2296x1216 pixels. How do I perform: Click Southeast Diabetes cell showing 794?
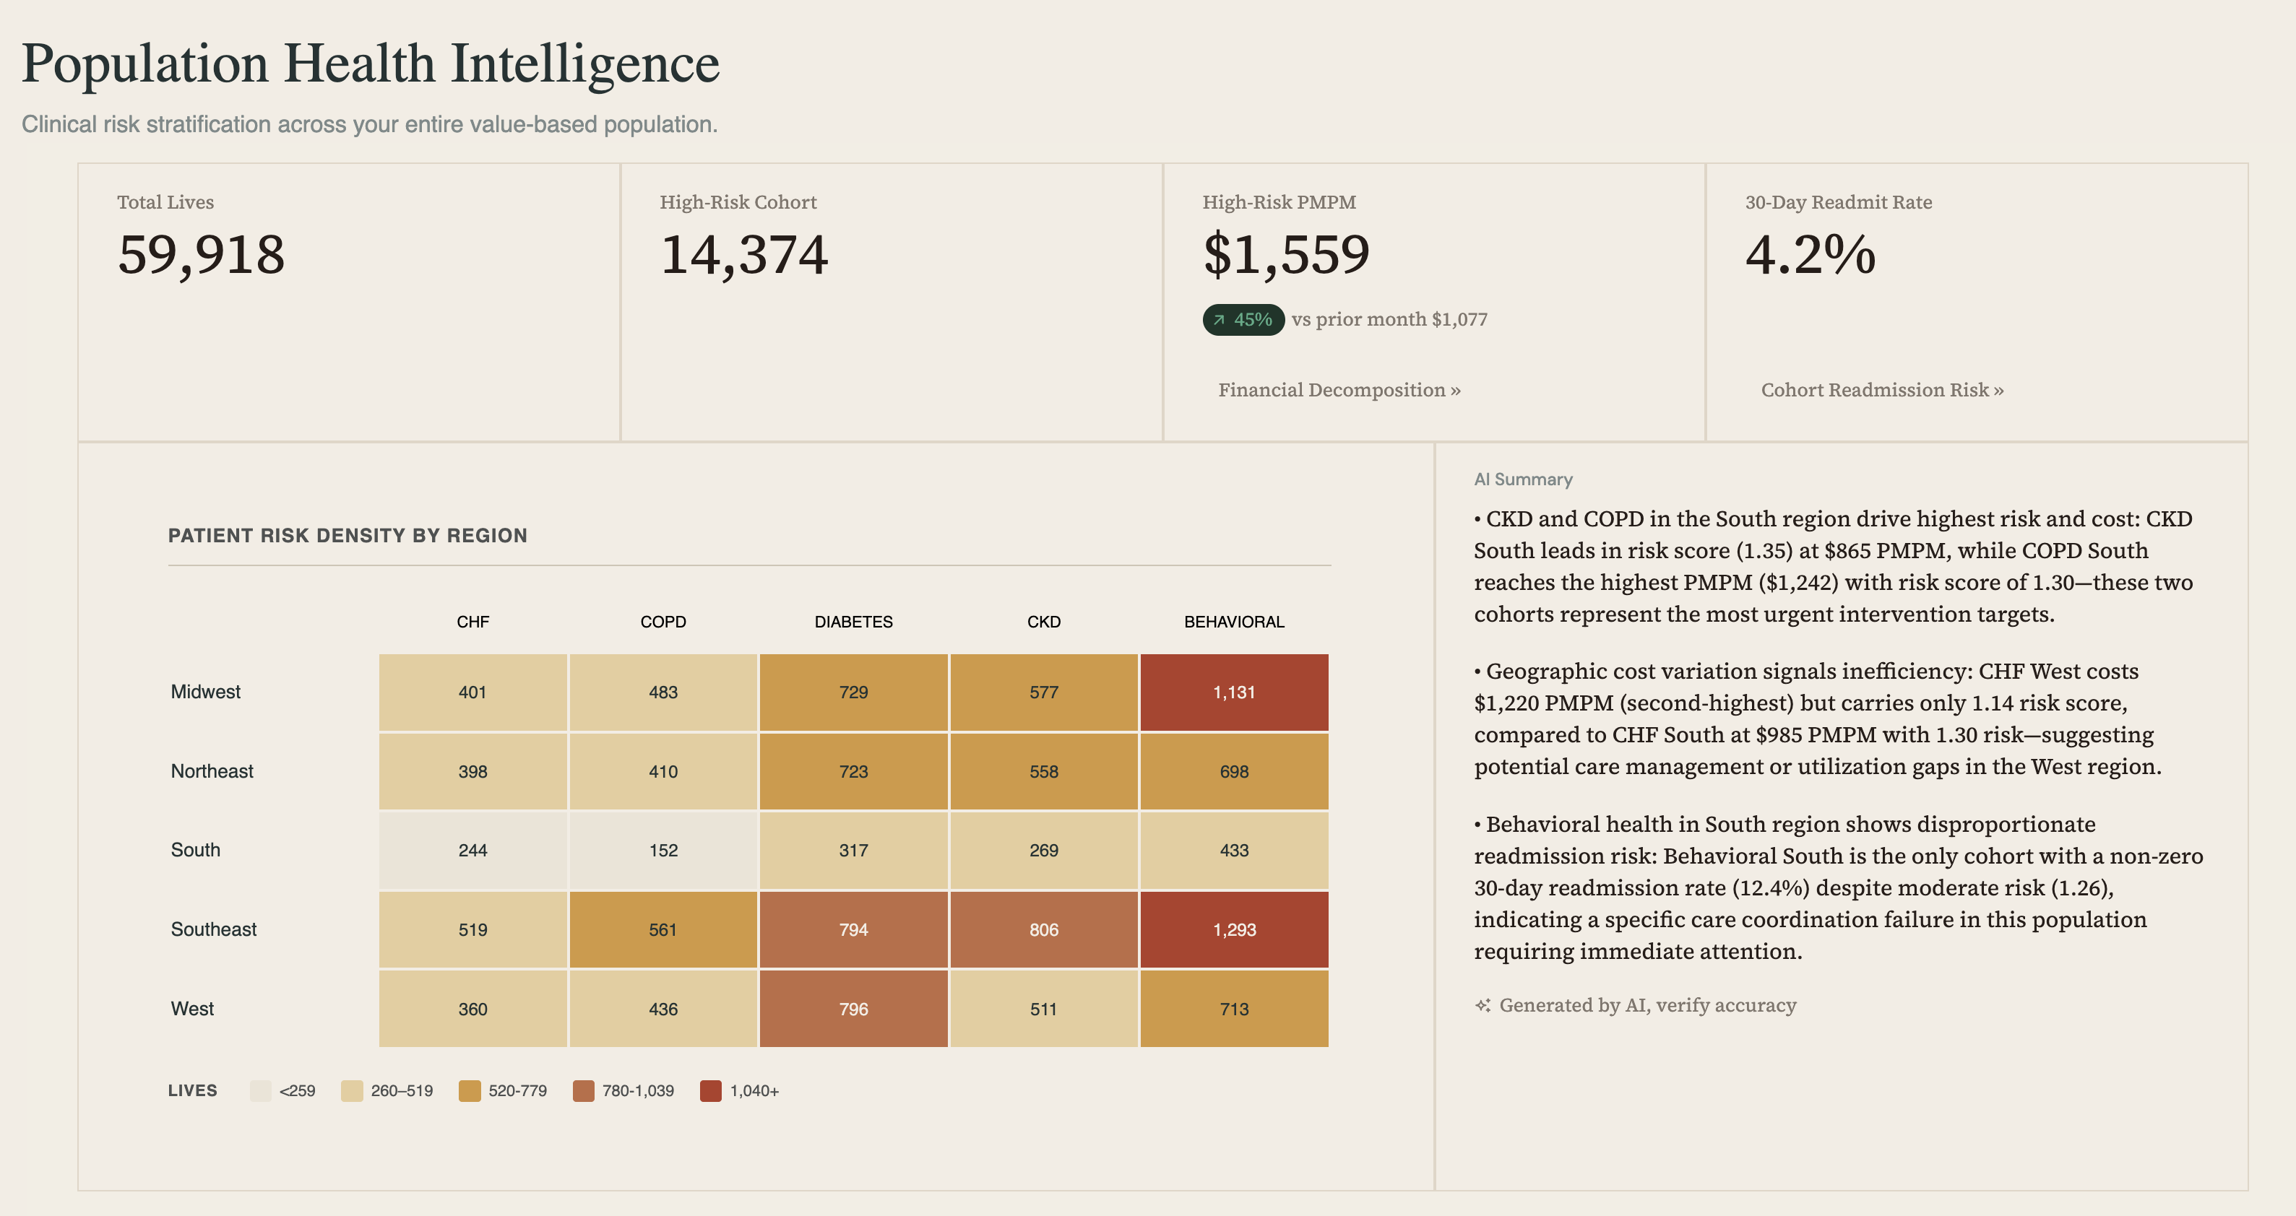pyautogui.click(x=854, y=929)
